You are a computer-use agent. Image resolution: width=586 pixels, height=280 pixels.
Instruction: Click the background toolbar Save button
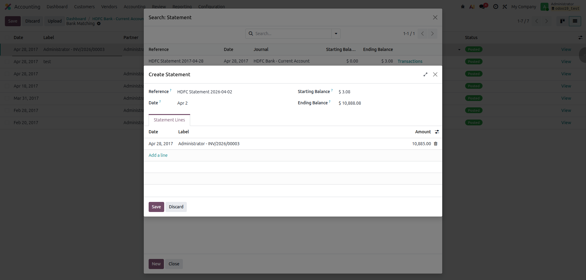pos(13,21)
